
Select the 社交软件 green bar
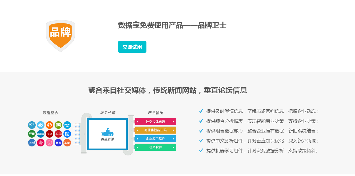coord(155,147)
